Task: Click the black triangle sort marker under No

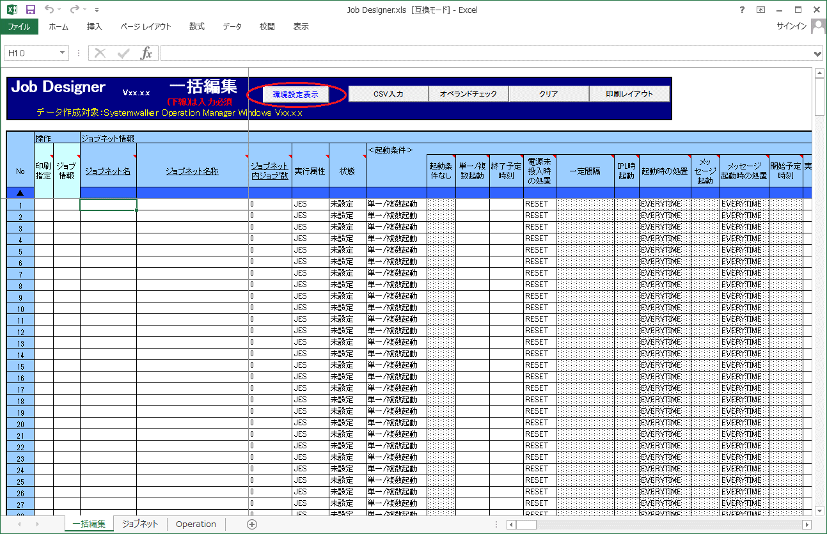Action: point(20,192)
